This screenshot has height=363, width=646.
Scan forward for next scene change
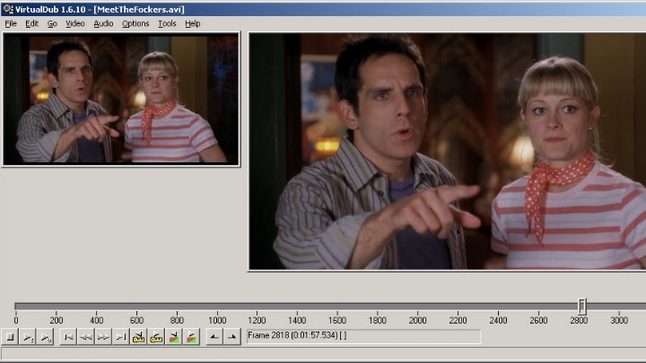pos(192,337)
